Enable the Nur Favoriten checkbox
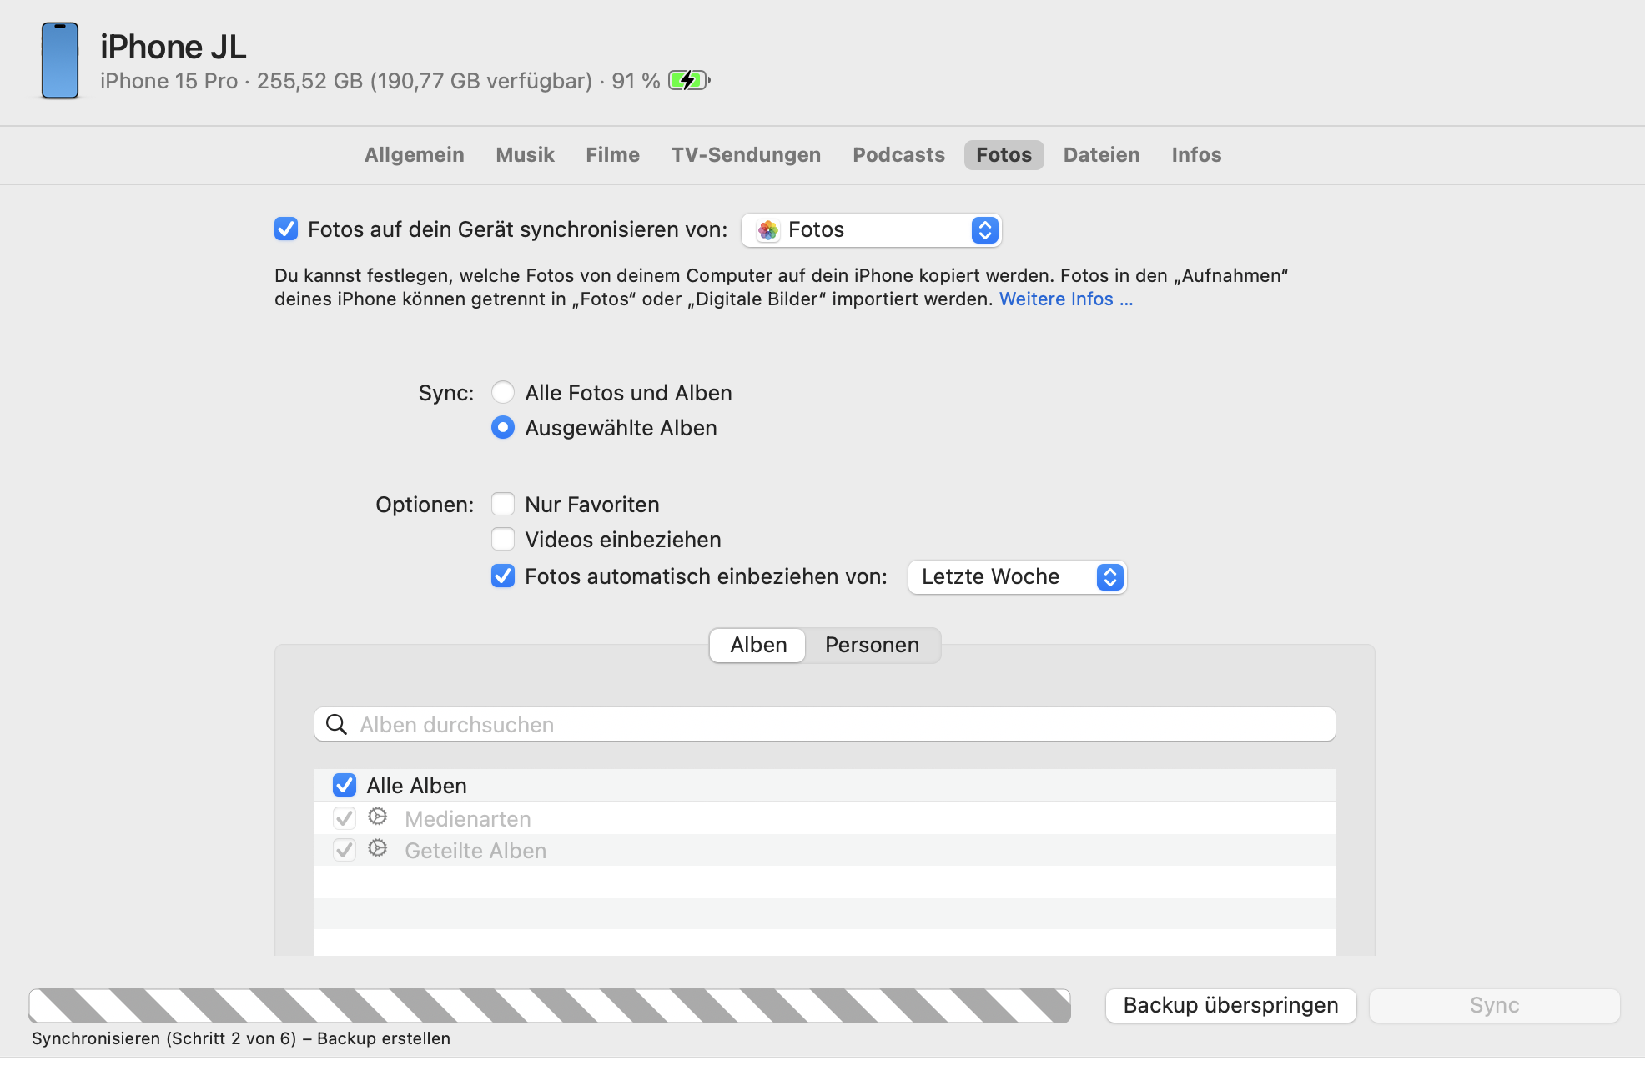 (x=503, y=504)
